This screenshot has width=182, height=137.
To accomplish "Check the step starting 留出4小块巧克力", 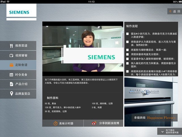I will tap(128, 34).
